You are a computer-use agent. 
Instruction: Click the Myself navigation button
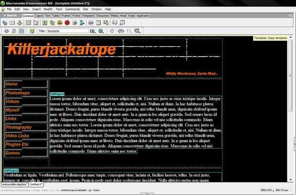(26, 110)
